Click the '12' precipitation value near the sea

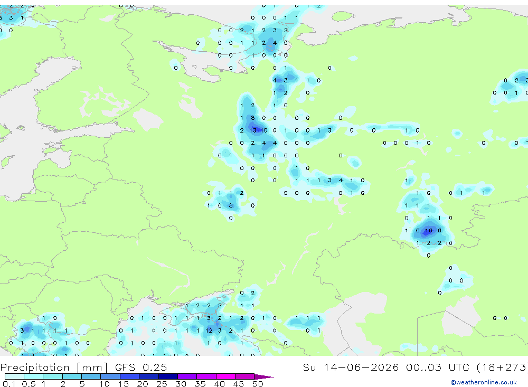coord(209,331)
